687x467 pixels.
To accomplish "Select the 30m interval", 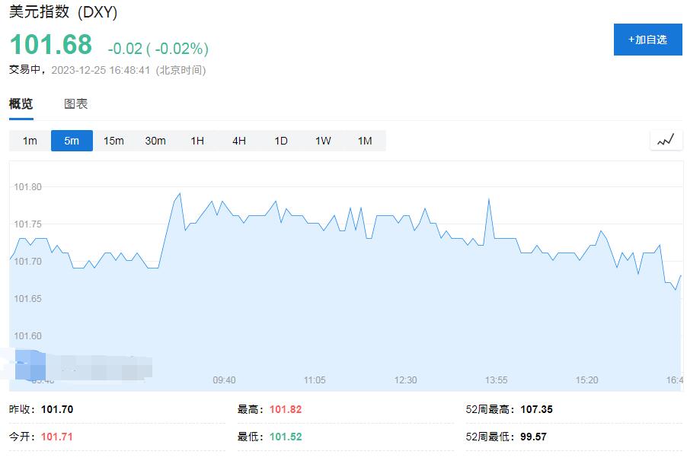I will click(x=155, y=141).
